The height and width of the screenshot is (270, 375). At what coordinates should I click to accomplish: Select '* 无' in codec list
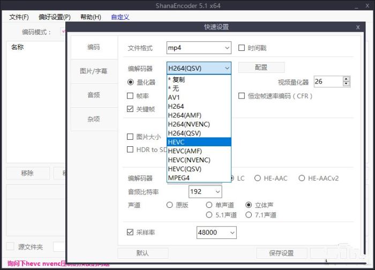pyautogui.click(x=199, y=88)
